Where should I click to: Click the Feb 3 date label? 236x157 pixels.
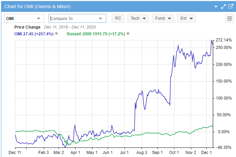click(x=44, y=153)
